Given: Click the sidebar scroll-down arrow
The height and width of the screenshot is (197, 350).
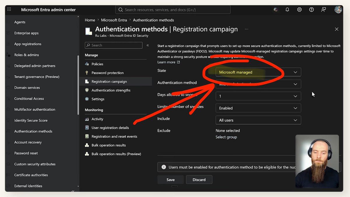Looking at the screenshot, I should pos(78,186).
